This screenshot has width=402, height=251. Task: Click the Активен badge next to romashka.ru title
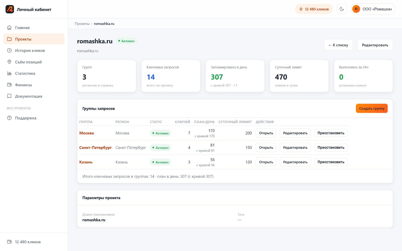(x=126, y=41)
